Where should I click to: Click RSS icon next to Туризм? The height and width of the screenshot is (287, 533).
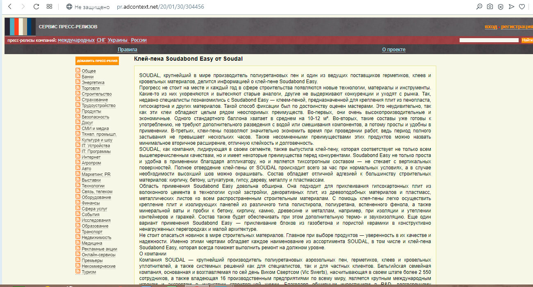pyautogui.click(x=78, y=272)
